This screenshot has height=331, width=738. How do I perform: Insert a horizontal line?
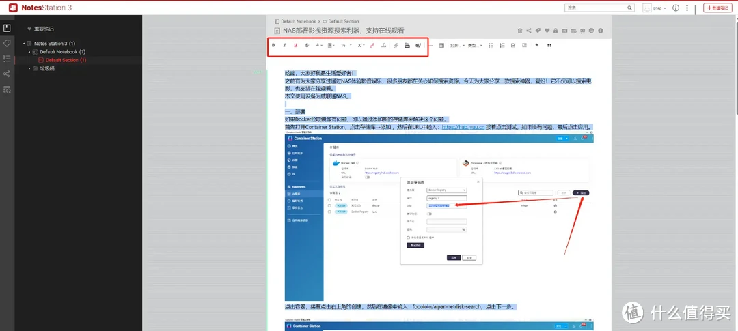[430, 45]
